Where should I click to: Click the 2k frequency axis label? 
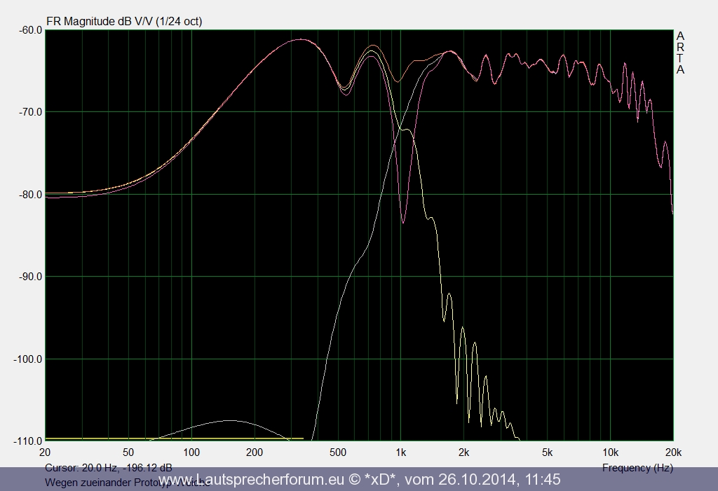point(463,451)
